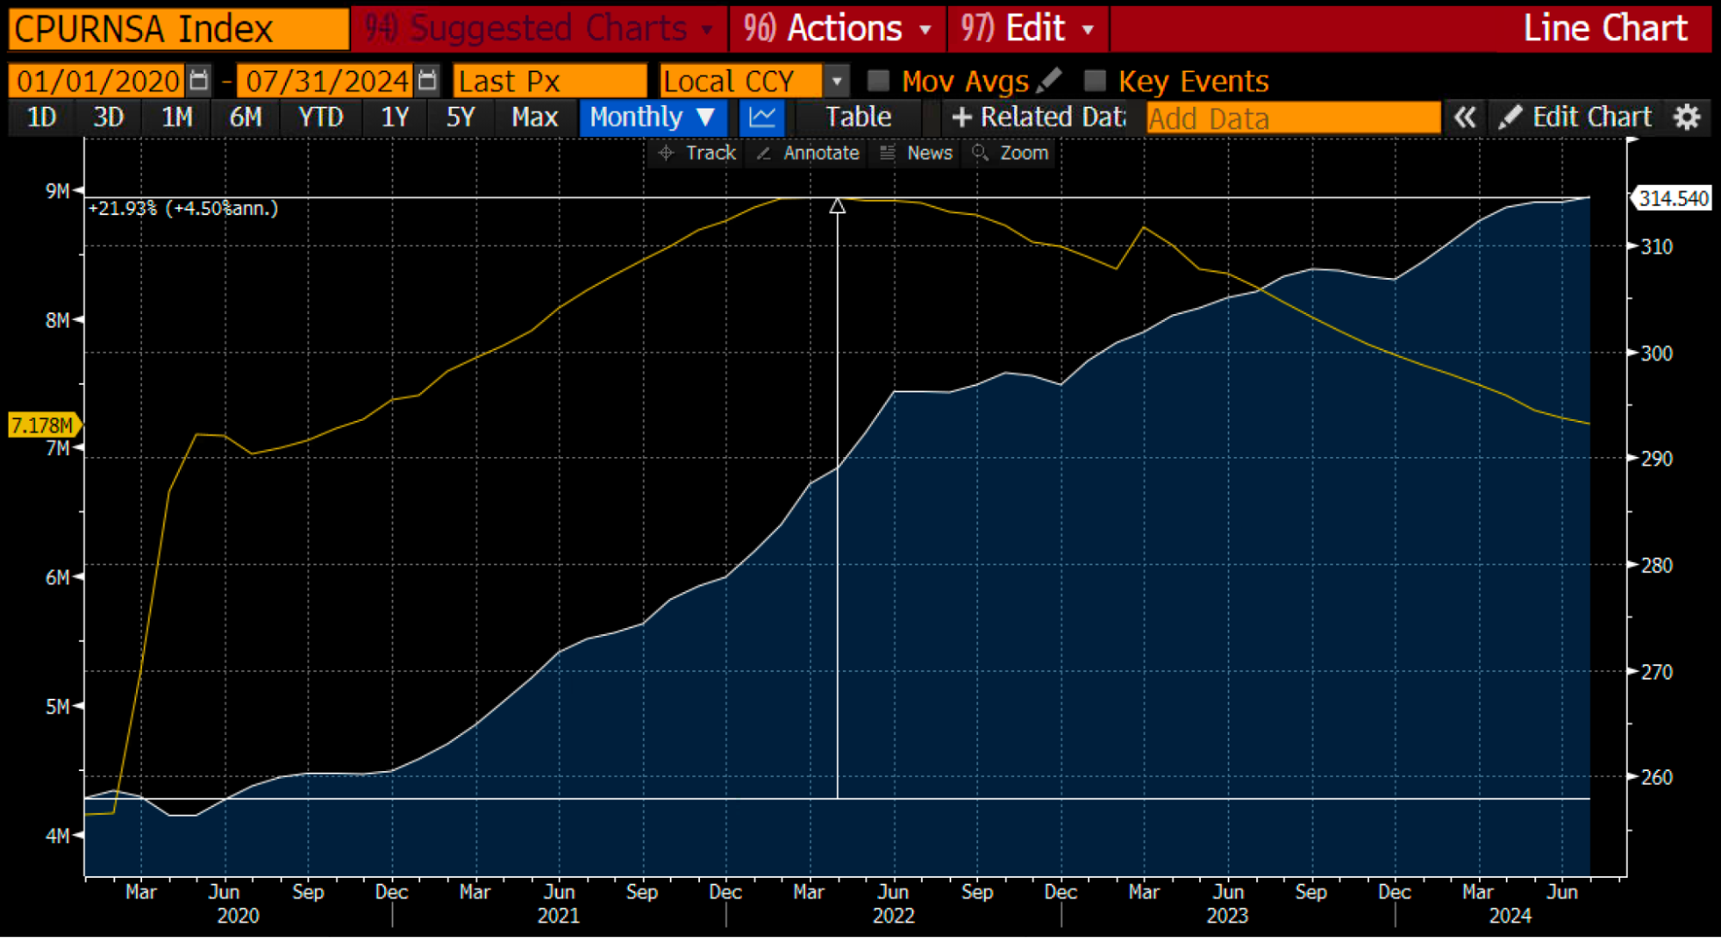Image resolution: width=1721 pixels, height=938 pixels.
Task: Open chart settings gear icon
Action: (1687, 117)
